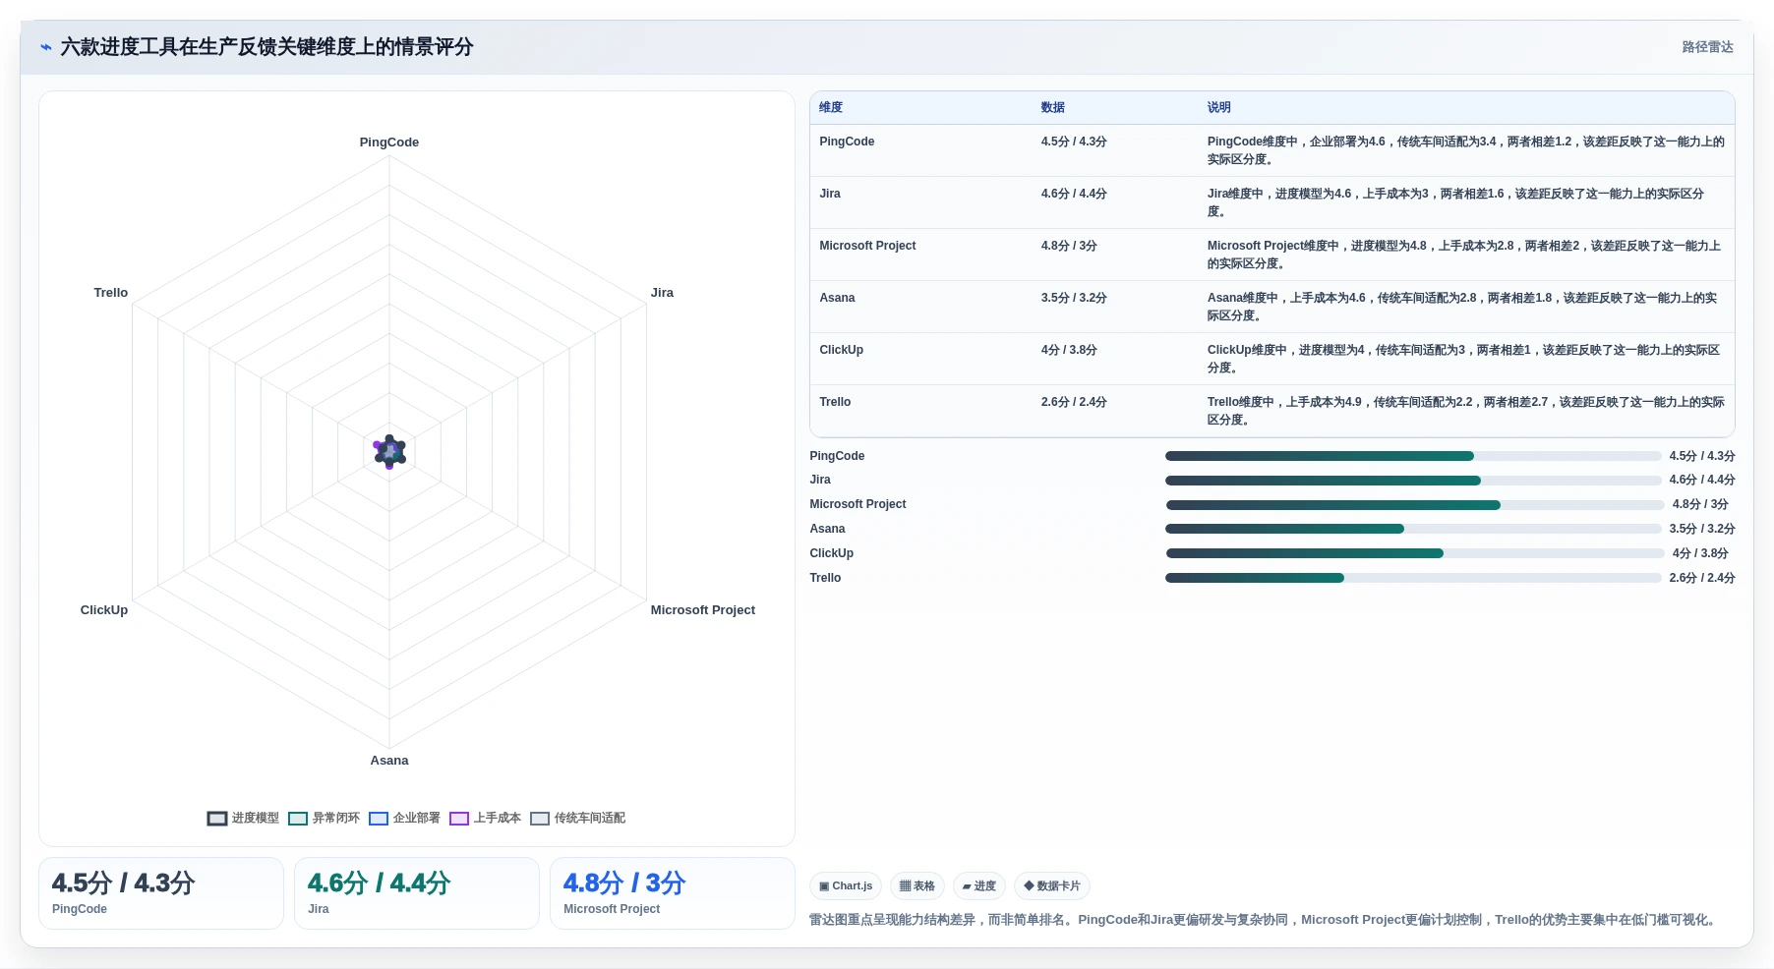Click the footer summary text starting with 雷达图重点
This screenshot has height=969, width=1774.
1265,920
